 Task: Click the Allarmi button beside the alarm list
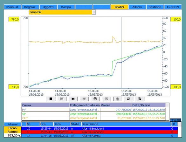pos(13,124)
